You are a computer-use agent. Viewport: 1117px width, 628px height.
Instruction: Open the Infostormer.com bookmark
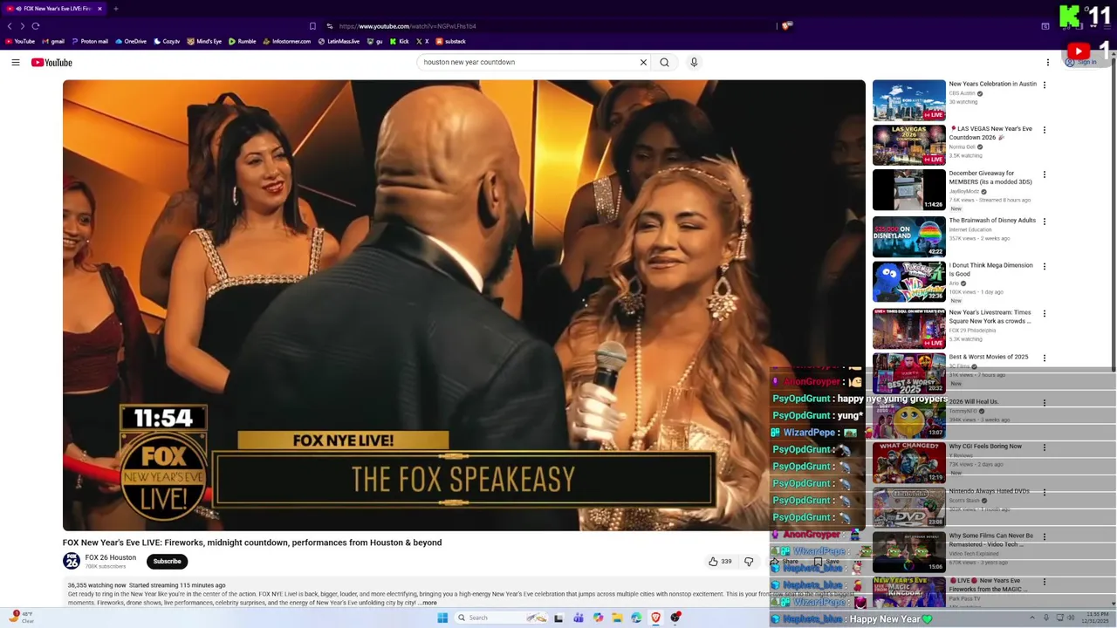[287, 41]
